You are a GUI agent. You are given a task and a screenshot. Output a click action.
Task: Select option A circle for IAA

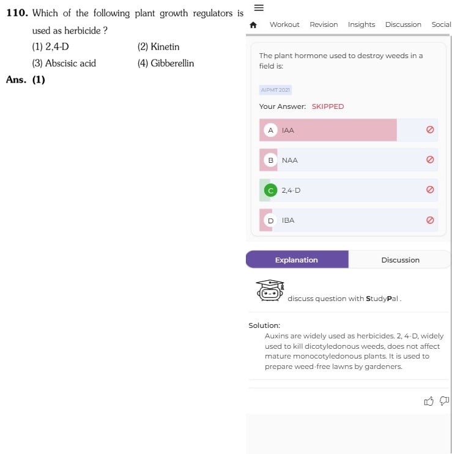[270, 130]
